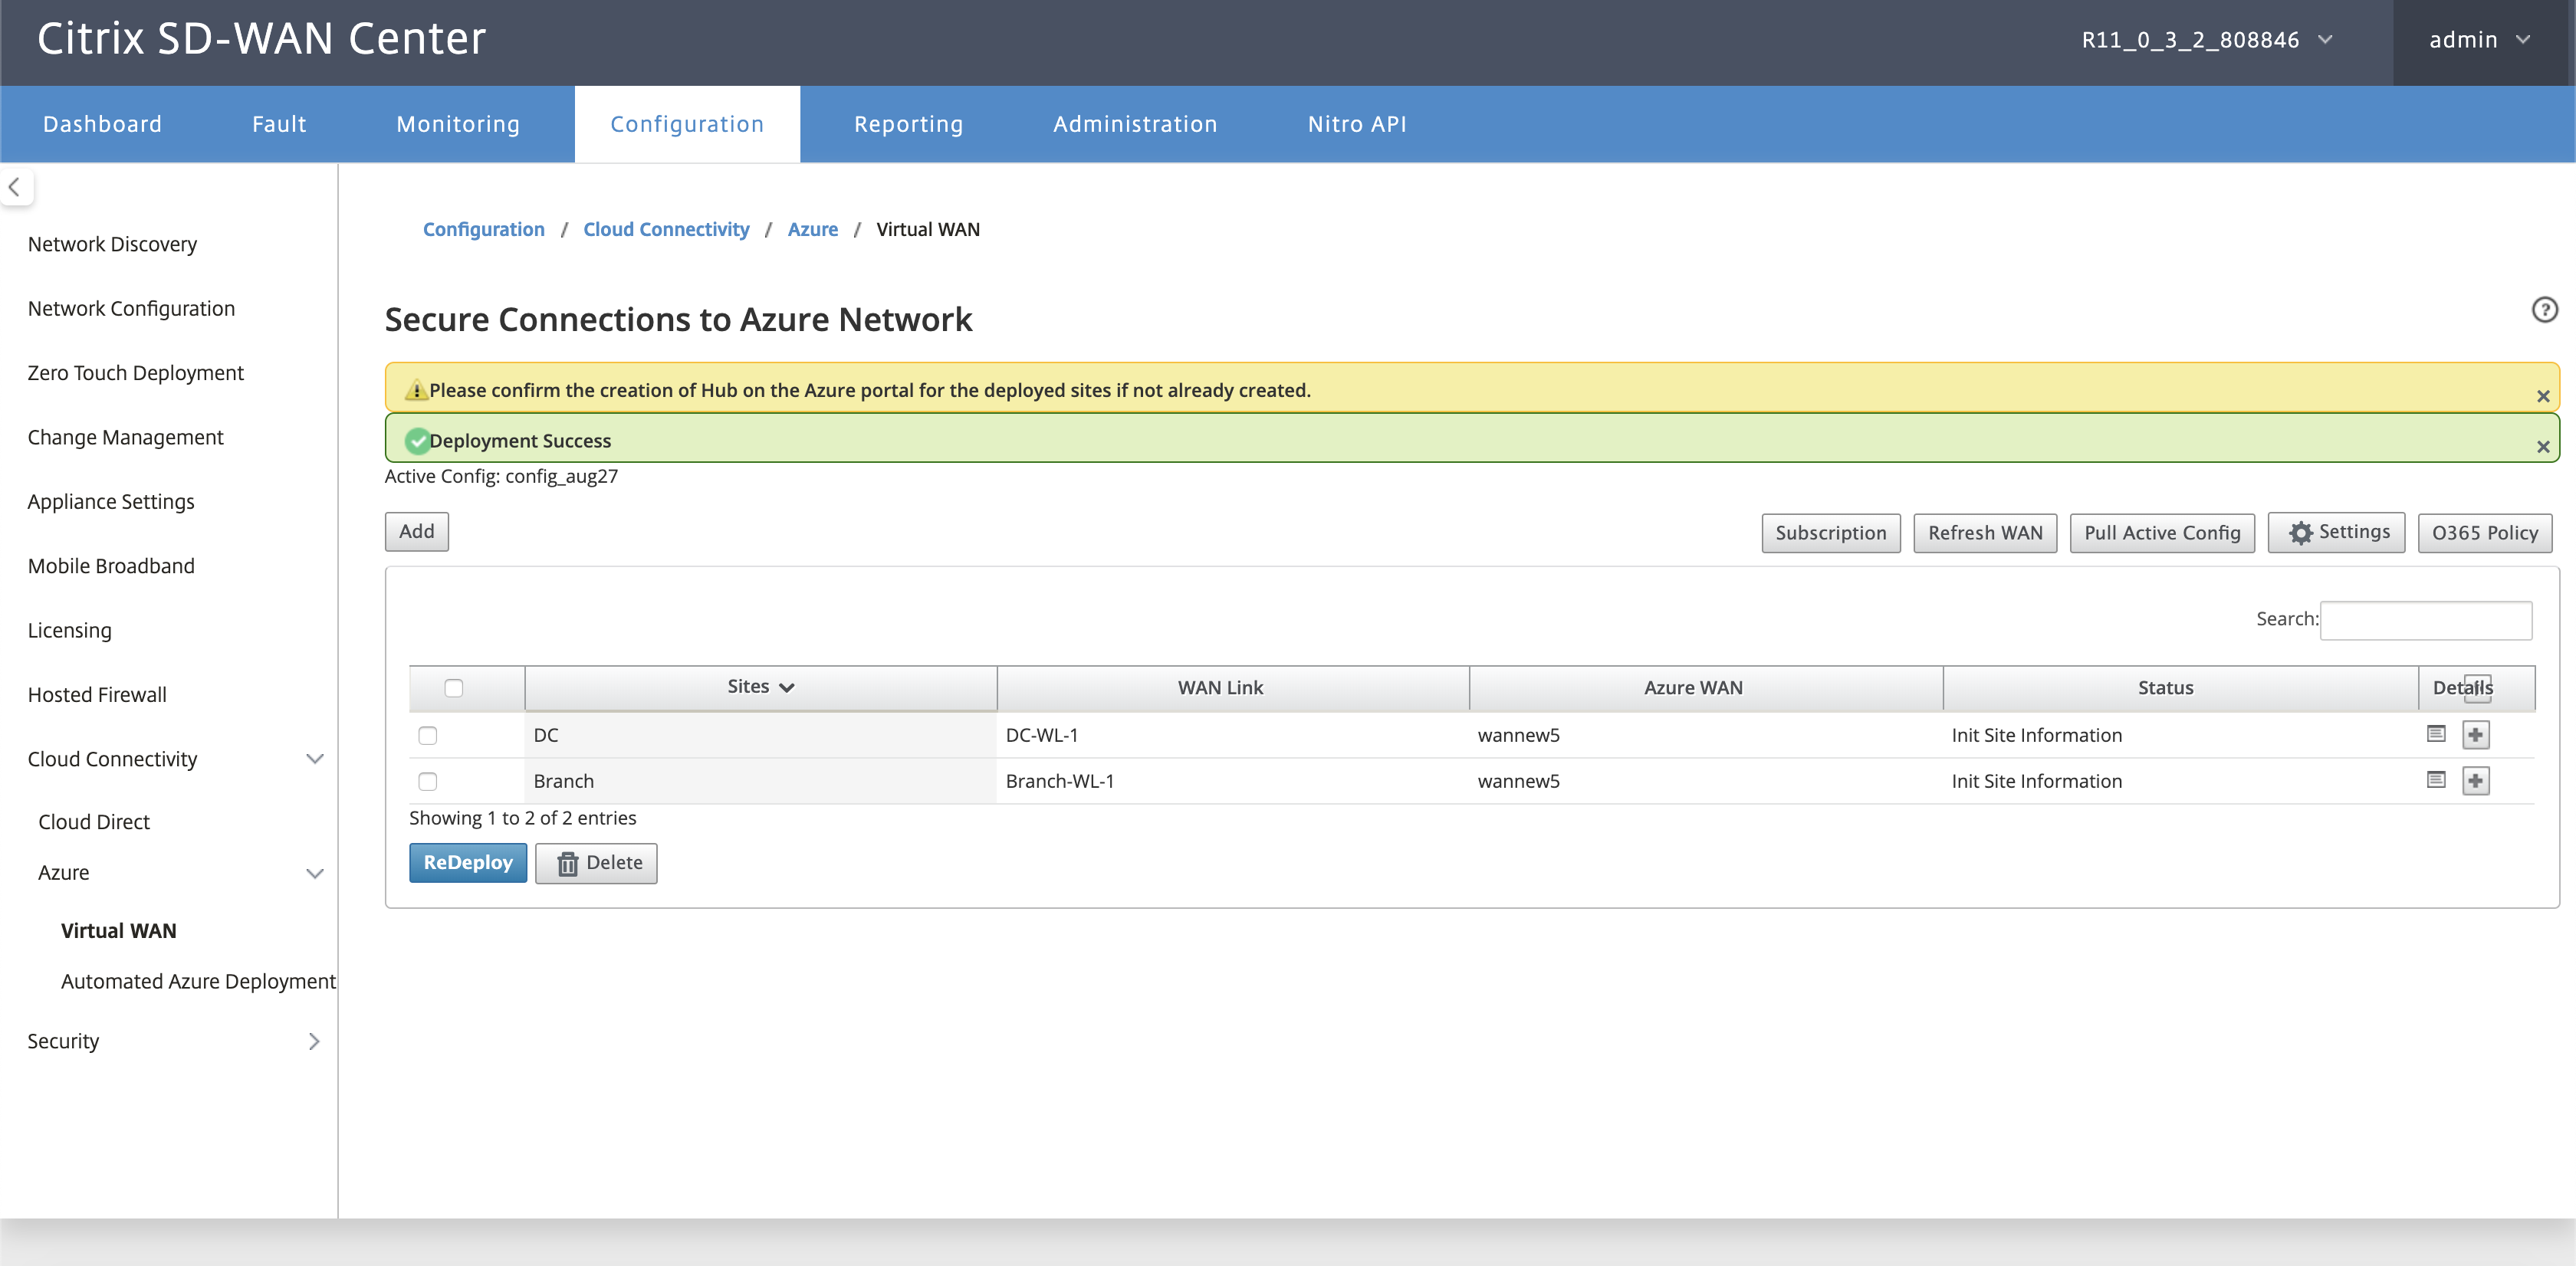This screenshot has width=2576, height=1266.
Task: Open Zero Touch Deployment in sidebar
Action: click(x=136, y=372)
